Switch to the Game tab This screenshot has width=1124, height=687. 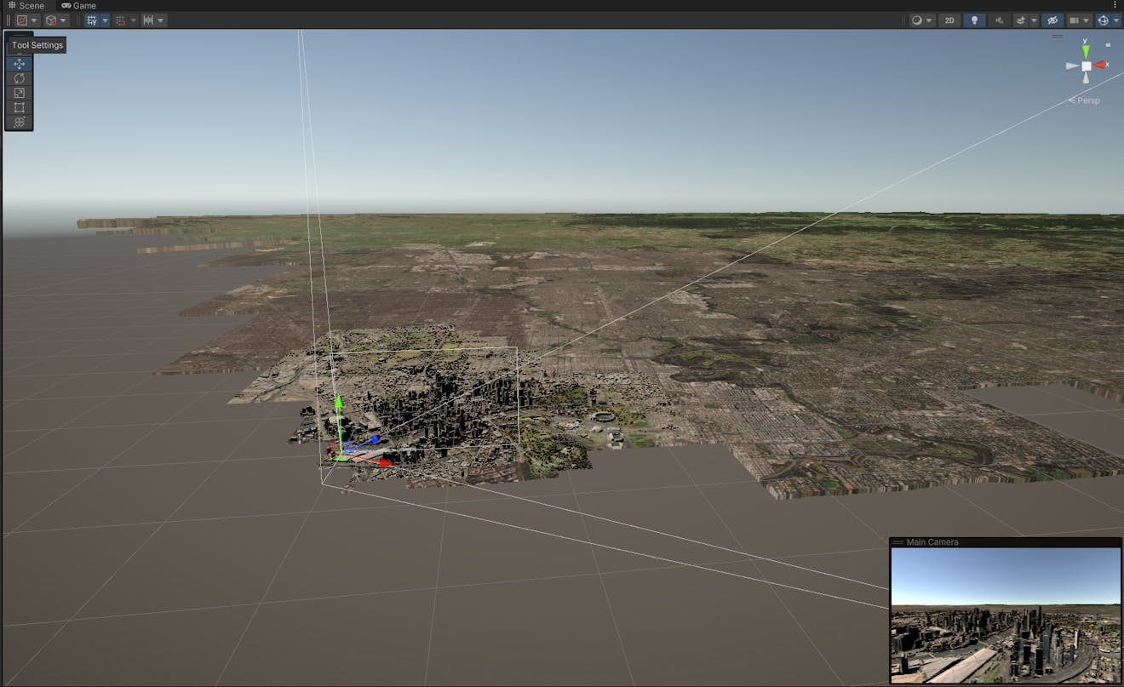[78, 6]
